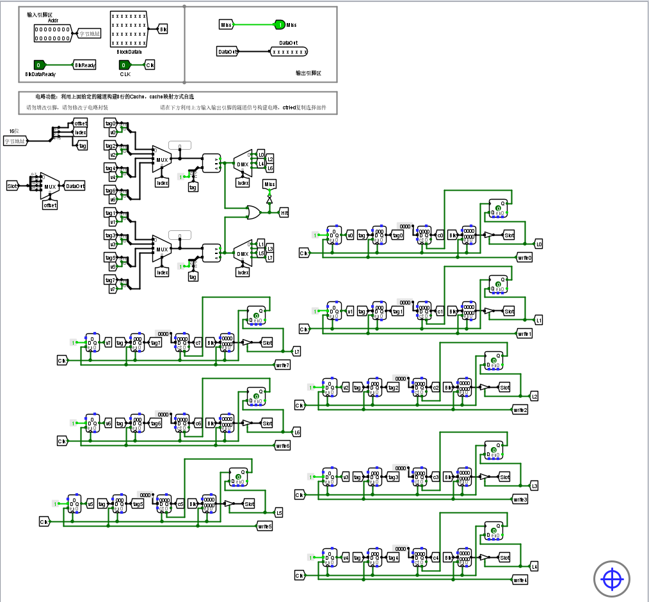The image size is (649, 602).
Task: Select the splitter attached to tag0
Action: click(x=122, y=125)
